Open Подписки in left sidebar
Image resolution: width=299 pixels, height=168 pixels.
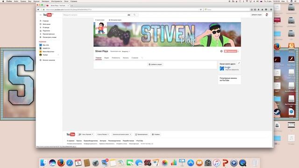(x=46, y=31)
